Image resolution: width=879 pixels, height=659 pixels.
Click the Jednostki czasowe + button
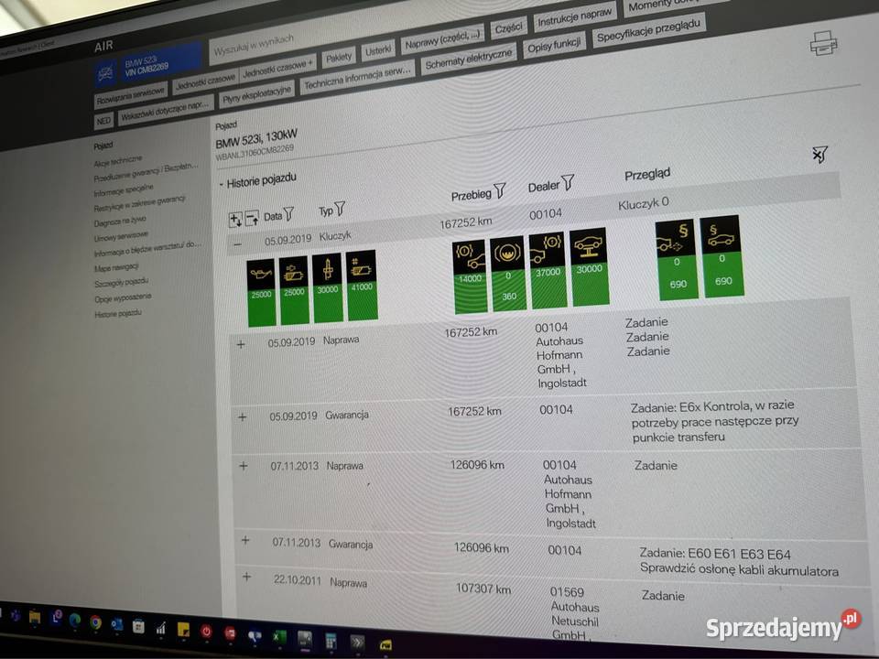pos(278,69)
